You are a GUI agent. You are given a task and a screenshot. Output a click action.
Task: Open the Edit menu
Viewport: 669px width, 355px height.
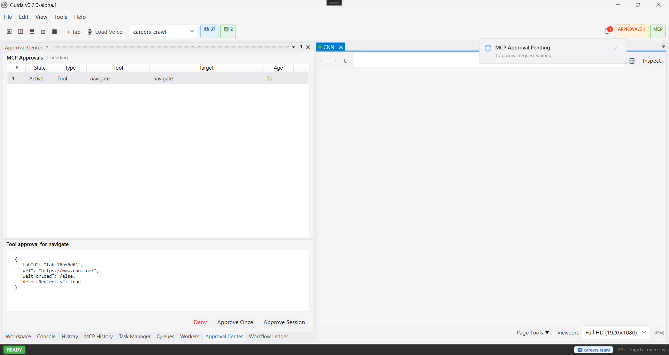pyautogui.click(x=24, y=17)
